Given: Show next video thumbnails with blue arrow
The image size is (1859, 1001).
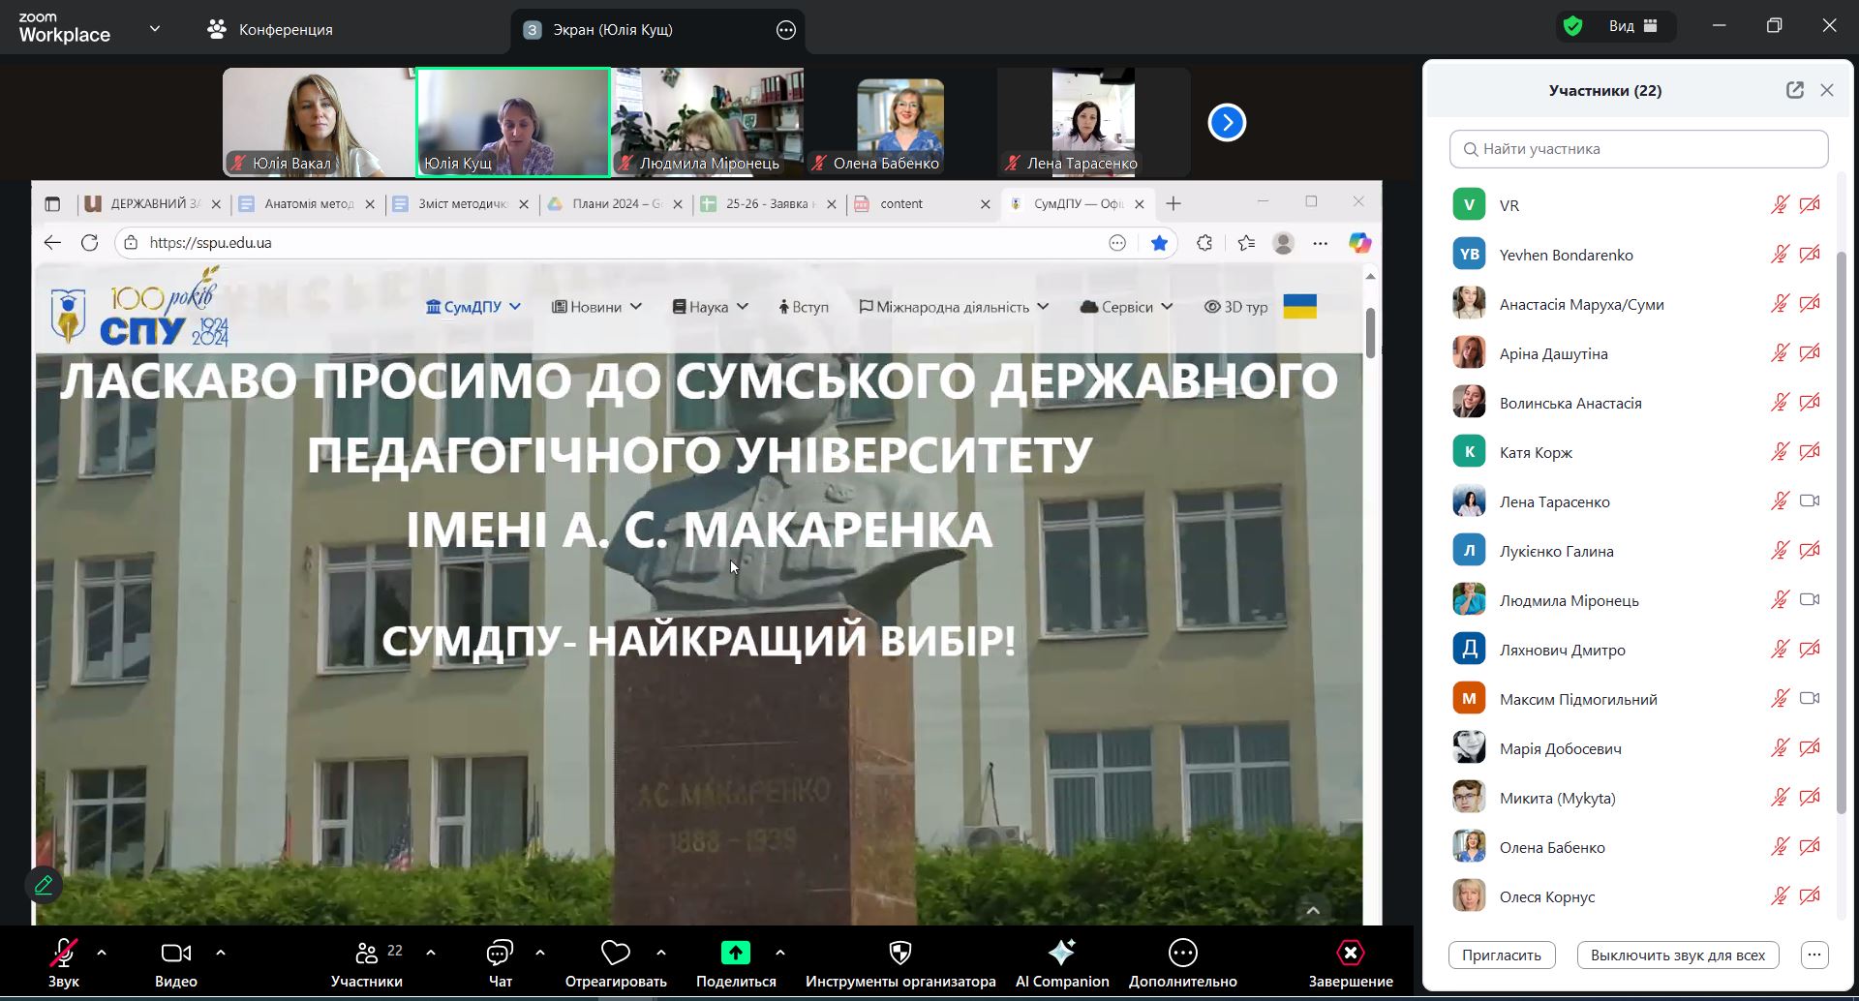Looking at the screenshot, I should pos(1227,123).
